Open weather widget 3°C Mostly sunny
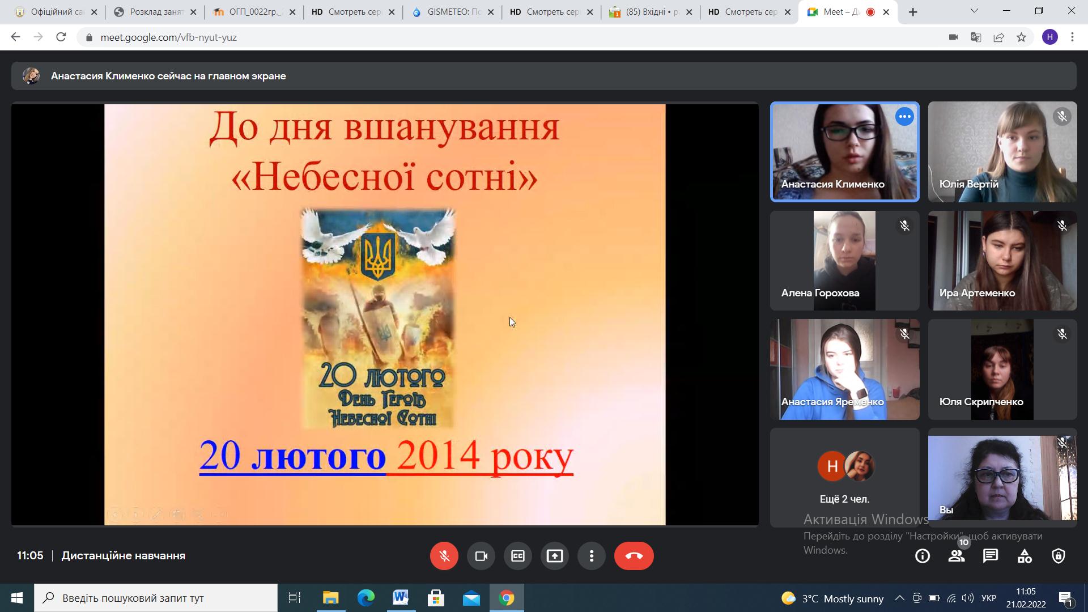Viewport: 1088px width, 612px height. click(x=832, y=598)
